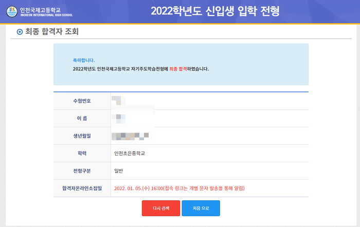The image size is (360, 227).
Task: Click the bullseye icon beside 최종 합격자 조회
Action: (20, 32)
